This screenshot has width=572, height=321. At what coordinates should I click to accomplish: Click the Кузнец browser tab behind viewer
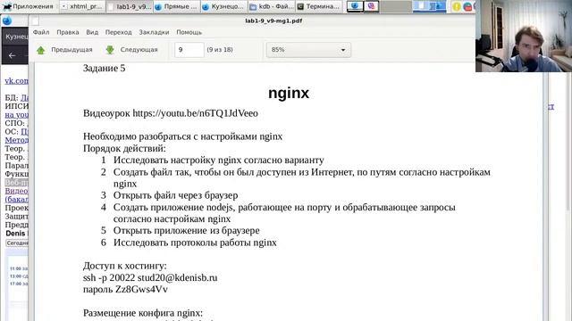click(15, 37)
